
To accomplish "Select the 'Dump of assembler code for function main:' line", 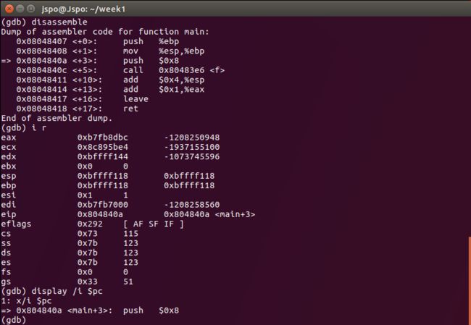I will (x=105, y=32).
